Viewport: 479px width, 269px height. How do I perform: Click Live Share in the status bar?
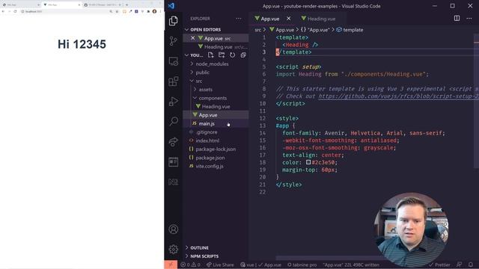(220, 265)
